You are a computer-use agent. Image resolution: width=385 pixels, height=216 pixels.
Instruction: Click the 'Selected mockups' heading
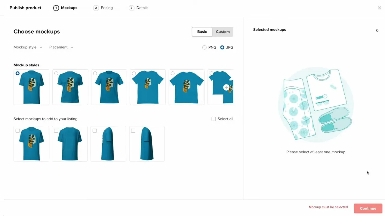click(x=269, y=30)
